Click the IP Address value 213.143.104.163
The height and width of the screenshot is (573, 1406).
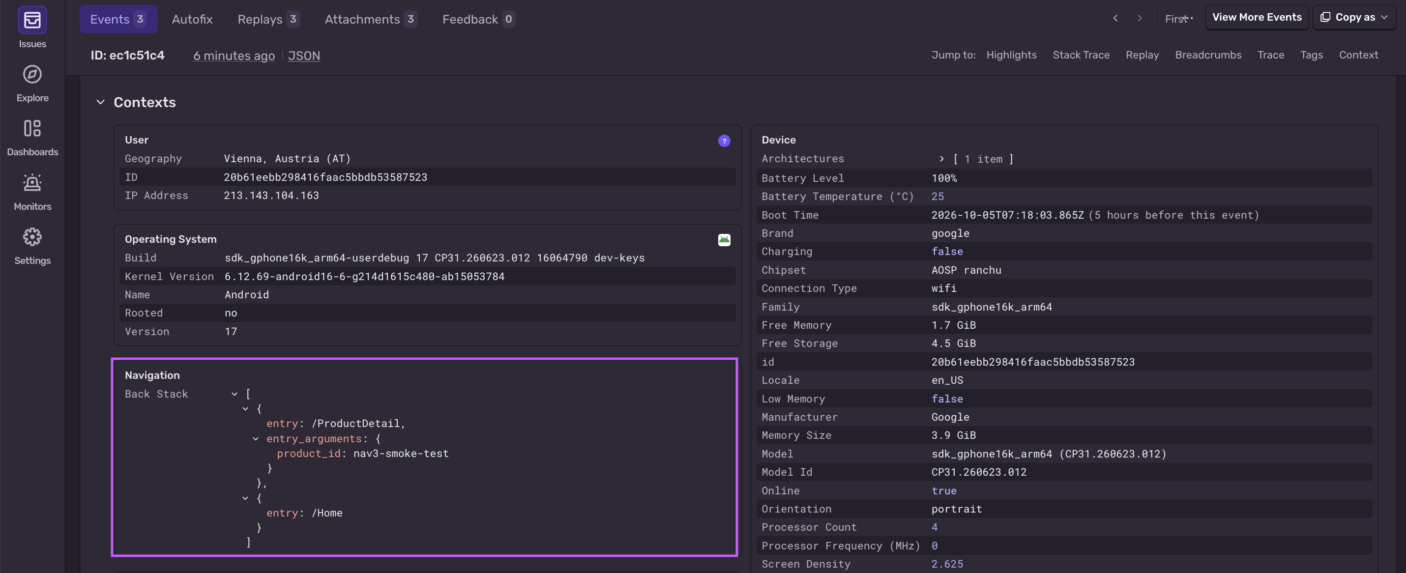(x=271, y=196)
